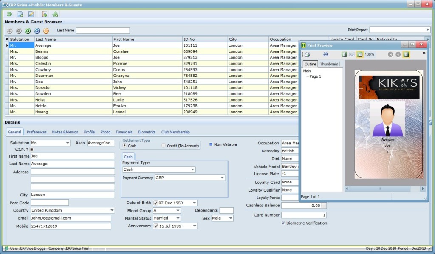This screenshot has width=435, height=254.
Task: Switch to the Biometrics tab
Action: [x=147, y=132]
